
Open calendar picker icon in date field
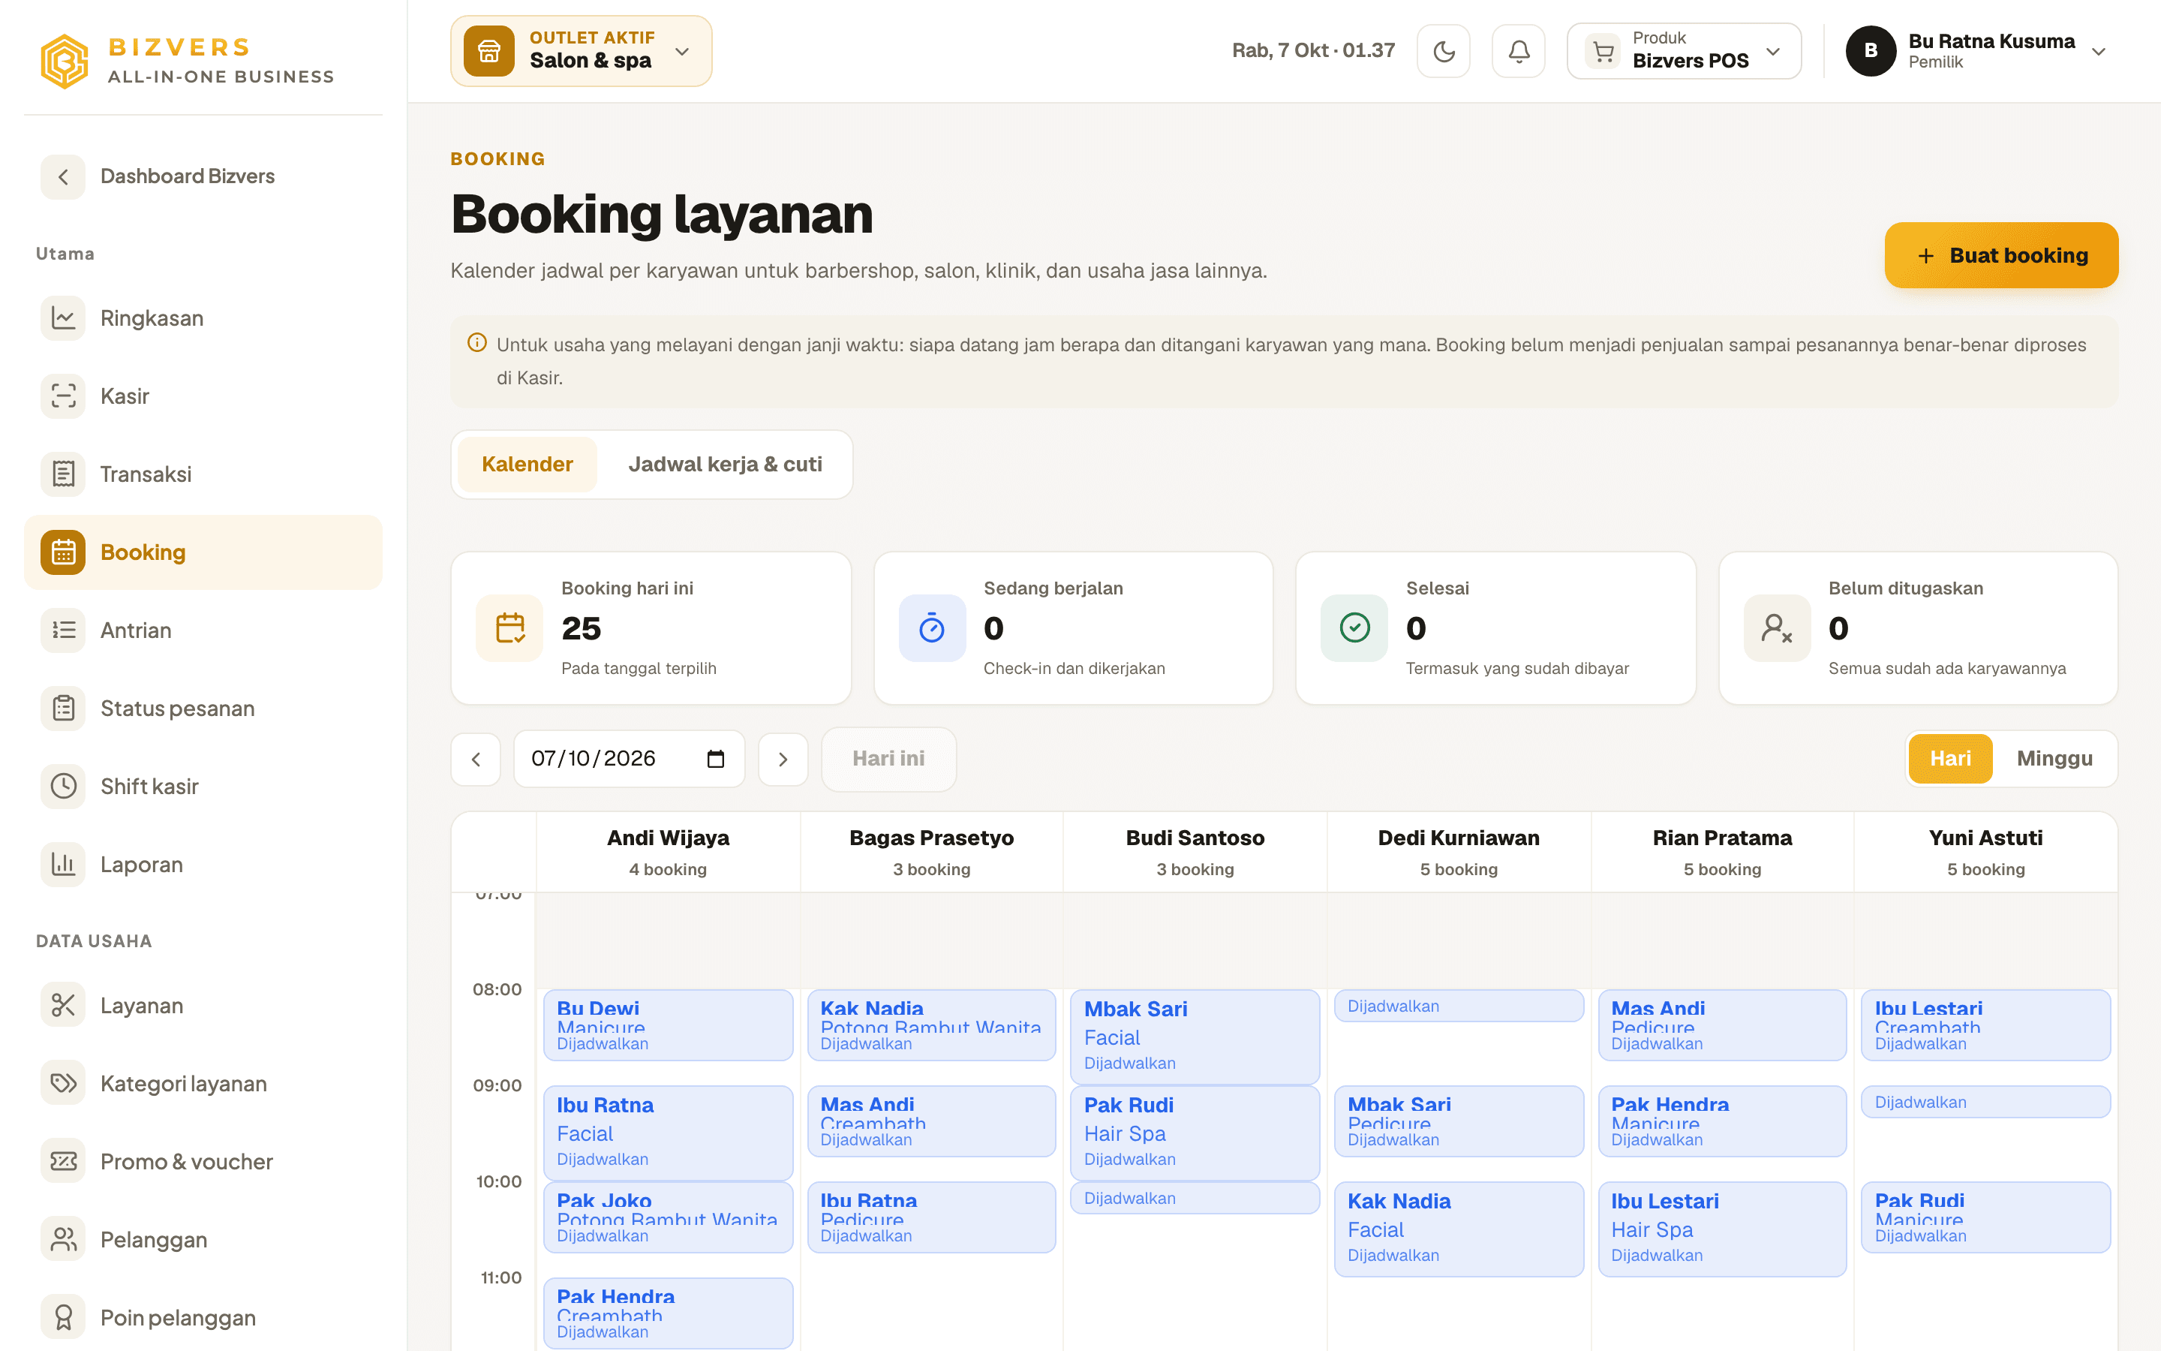pyautogui.click(x=715, y=759)
